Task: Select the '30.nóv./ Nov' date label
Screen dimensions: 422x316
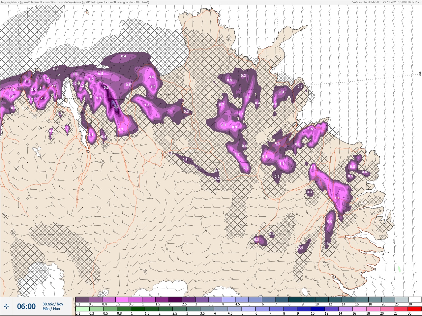Action: tap(53, 304)
